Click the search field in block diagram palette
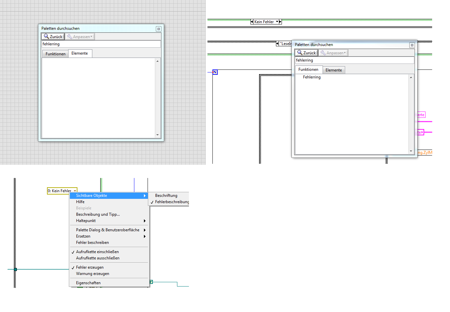The width and height of the screenshot is (450, 312). (355, 60)
